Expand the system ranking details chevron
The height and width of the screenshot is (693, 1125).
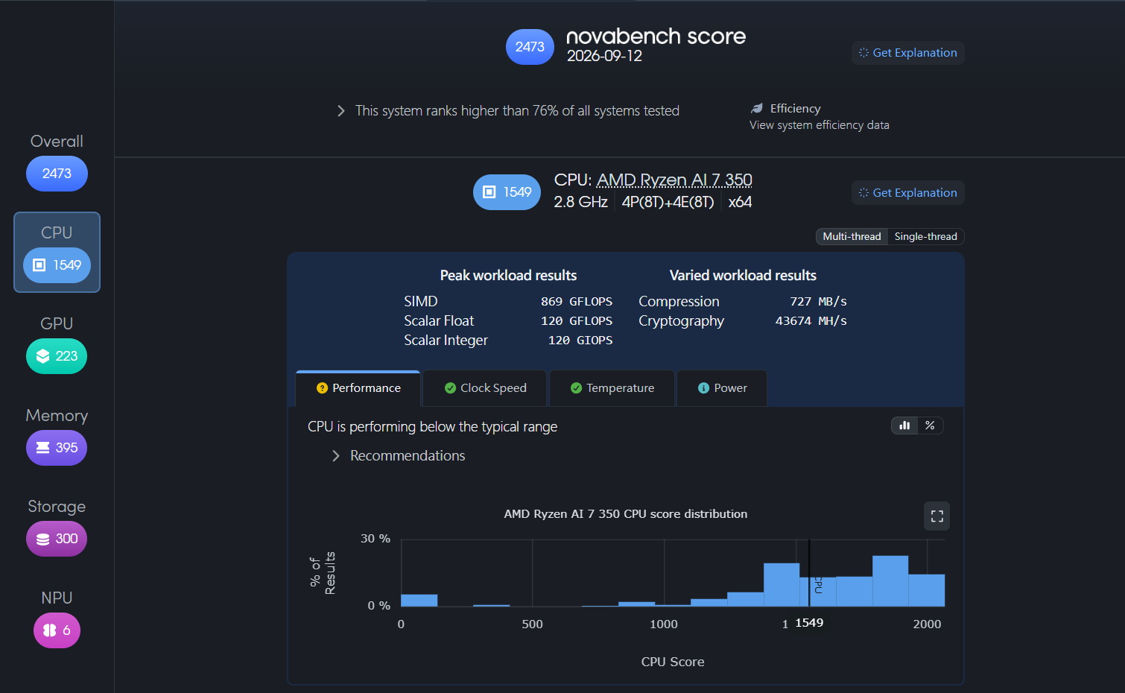tap(340, 111)
